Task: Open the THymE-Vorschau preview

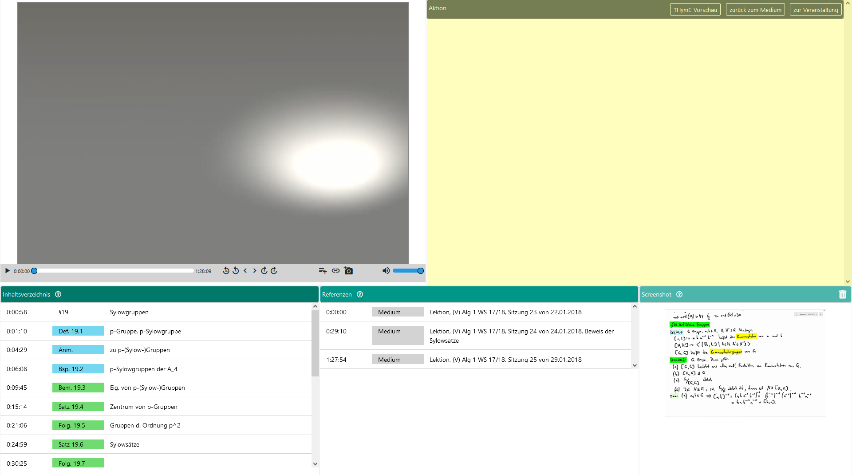Action: (x=695, y=10)
